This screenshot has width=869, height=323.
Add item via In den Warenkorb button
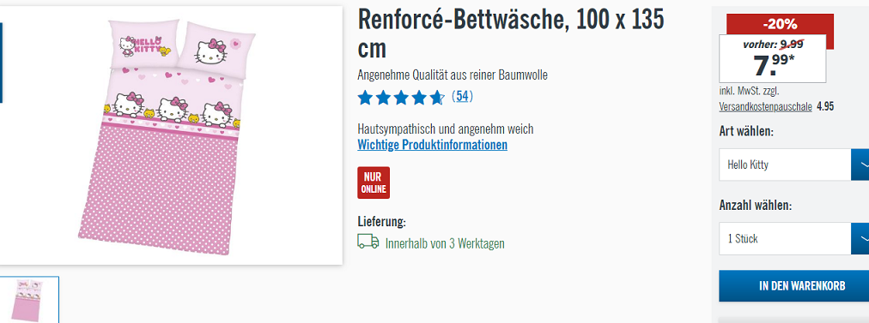793,286
